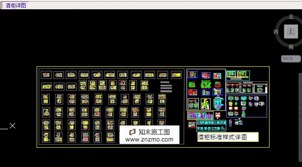Screen dimensions: 302x167
Task: Switch to the 酒柜详图 drawing tab
Action: pyautogui.click(x=15, y=5)
